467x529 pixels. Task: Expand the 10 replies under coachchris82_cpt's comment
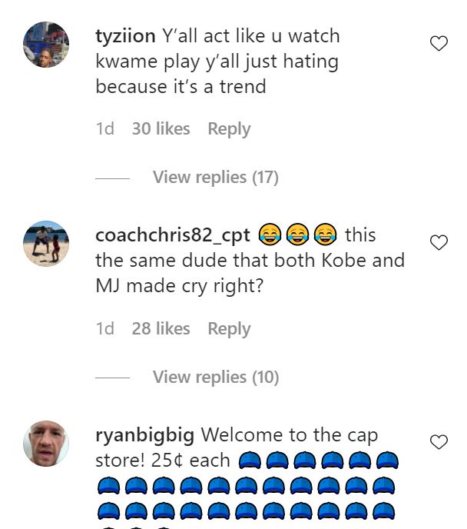tap(215, 378)
